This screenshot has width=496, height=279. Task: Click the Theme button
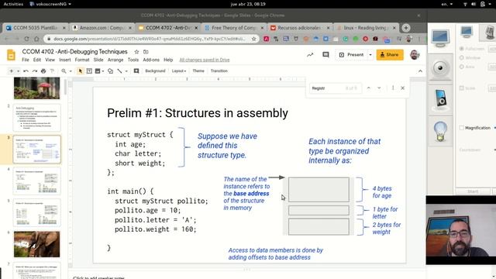pos(198,71)
